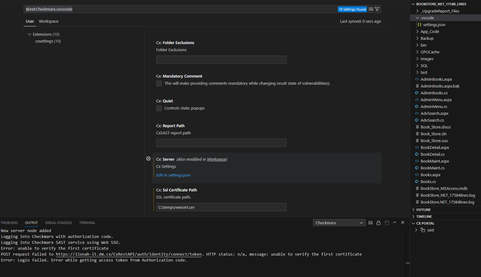Screen dimensions: 481x277
Task: Open AdminBooks.aspx.bak file
Action: point(440,86)
